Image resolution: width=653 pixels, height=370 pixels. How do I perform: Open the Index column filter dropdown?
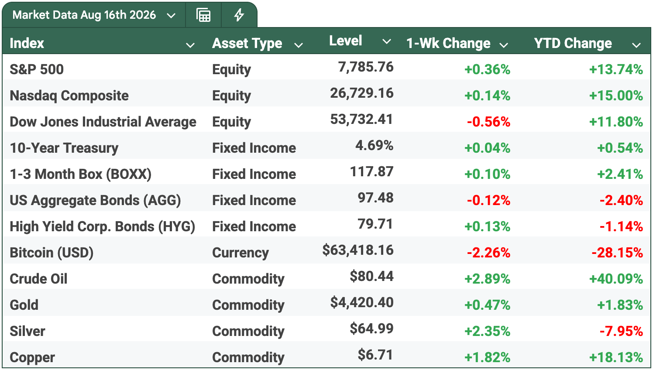(190, 45)
